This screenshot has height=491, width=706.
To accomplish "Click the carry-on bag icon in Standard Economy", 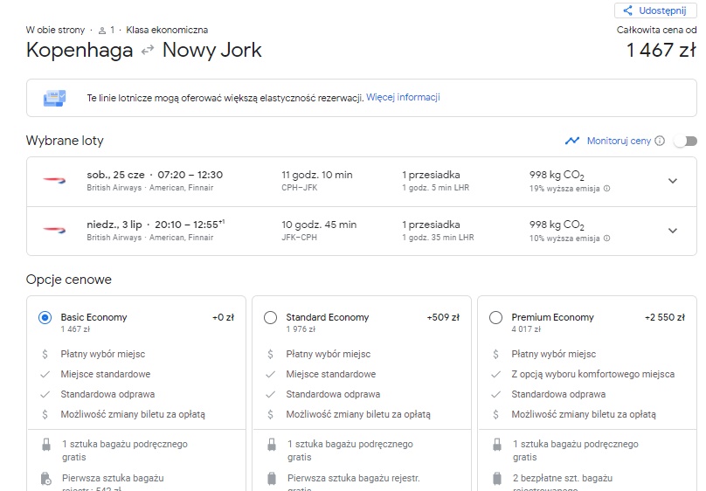I will tap(272, 445).
